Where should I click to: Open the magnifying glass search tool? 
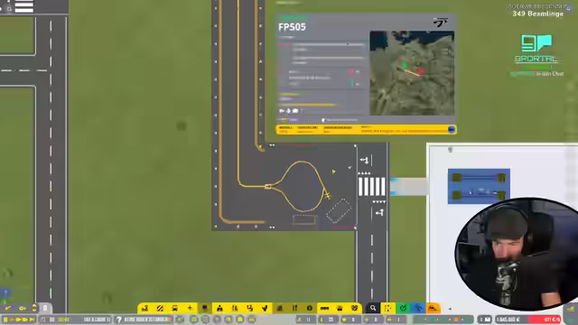point(373,308)
